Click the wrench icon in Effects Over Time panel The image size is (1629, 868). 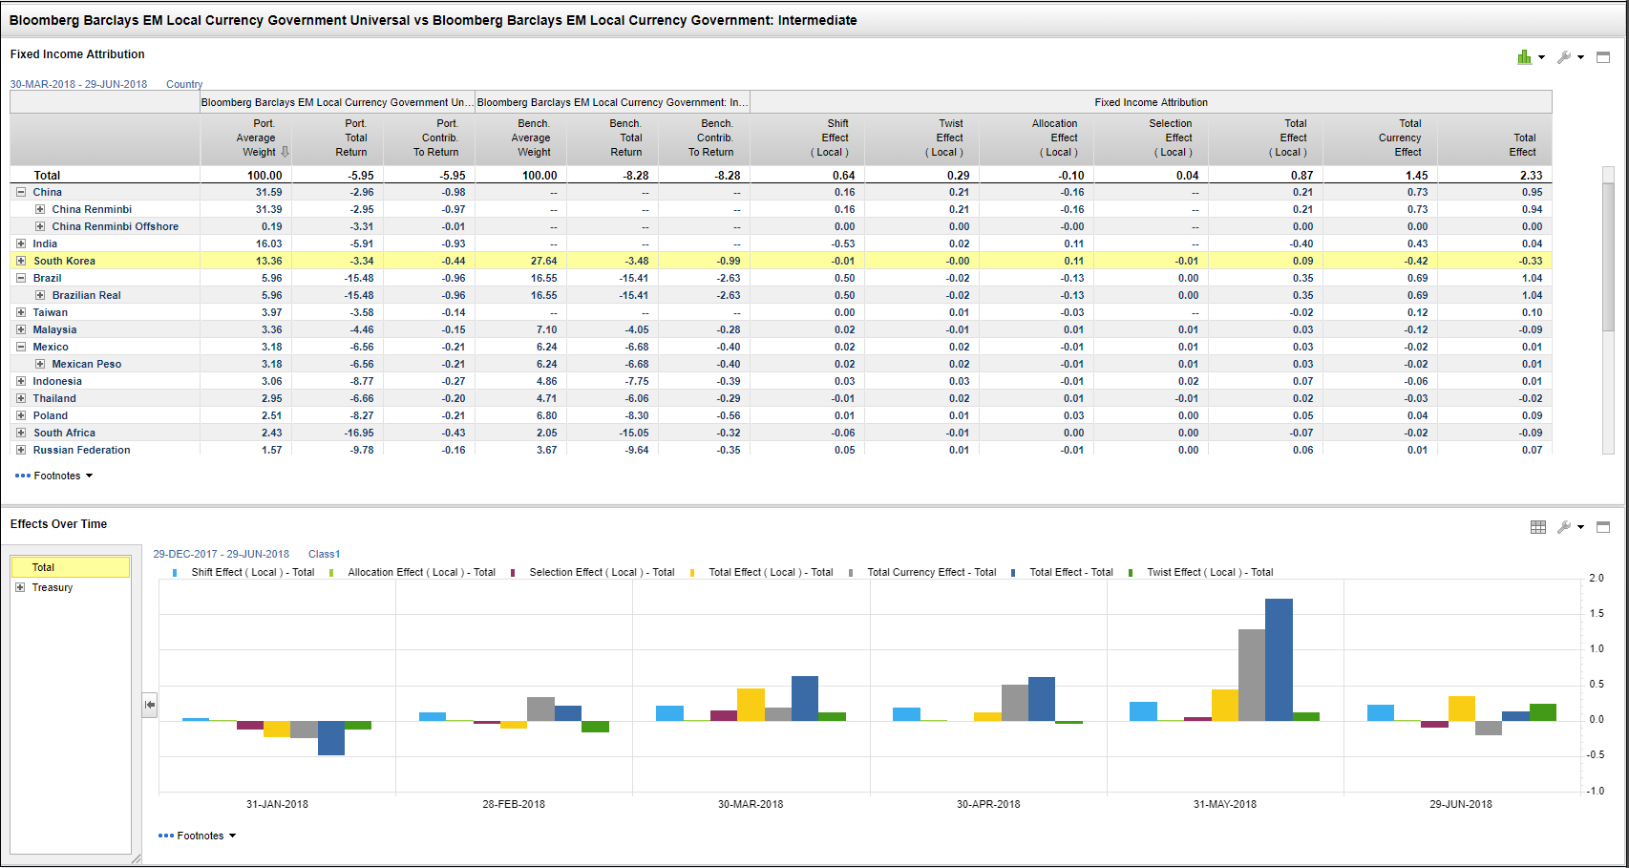1564,526
